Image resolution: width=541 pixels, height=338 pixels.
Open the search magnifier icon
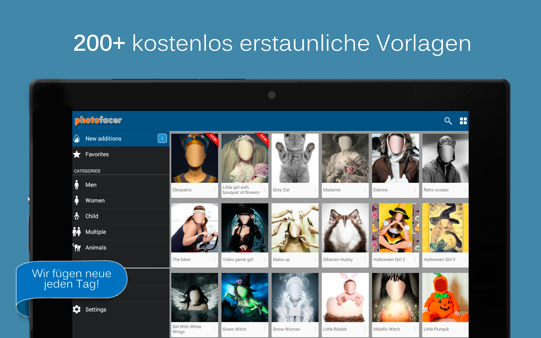[448, 121]
